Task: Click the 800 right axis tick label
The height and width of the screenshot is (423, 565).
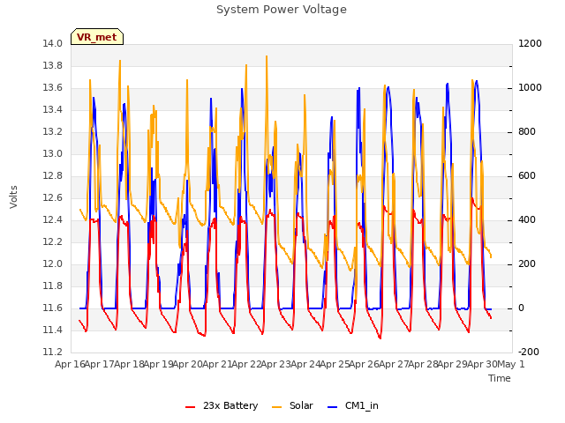Action: tap(527, 131)
